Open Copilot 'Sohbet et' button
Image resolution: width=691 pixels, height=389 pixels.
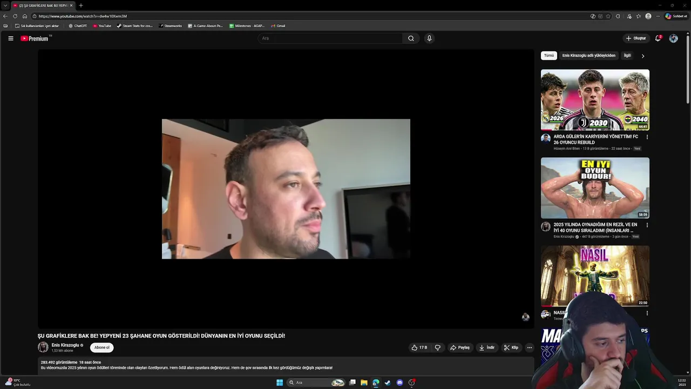(x=676, y=16)
